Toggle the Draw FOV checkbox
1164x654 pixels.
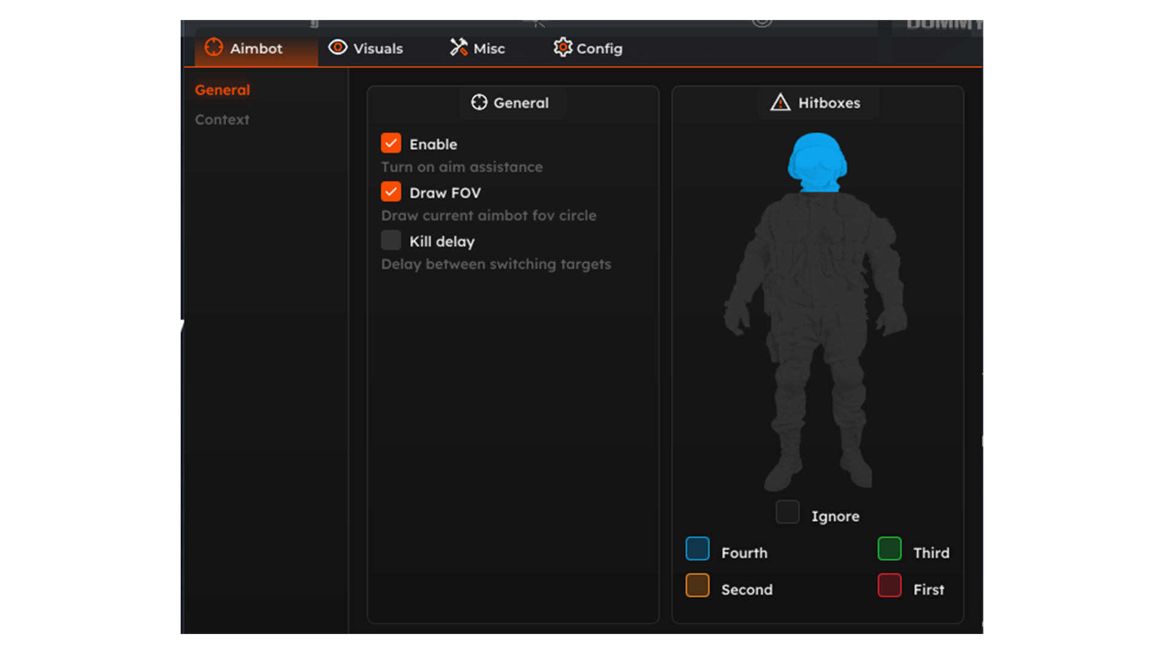[391, 192]
